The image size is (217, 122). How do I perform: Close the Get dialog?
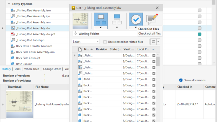point(157,8)
